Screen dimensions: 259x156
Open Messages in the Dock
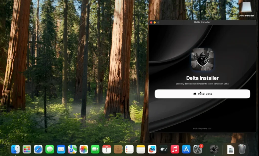(x=50, y=149)
